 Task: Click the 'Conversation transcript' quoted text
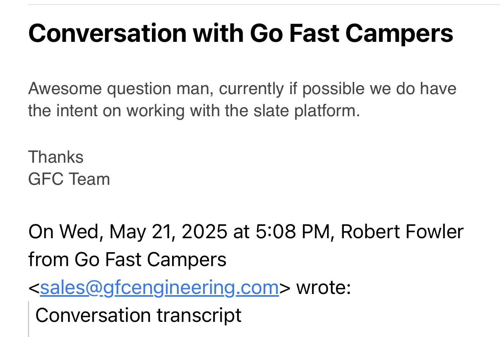138,315
